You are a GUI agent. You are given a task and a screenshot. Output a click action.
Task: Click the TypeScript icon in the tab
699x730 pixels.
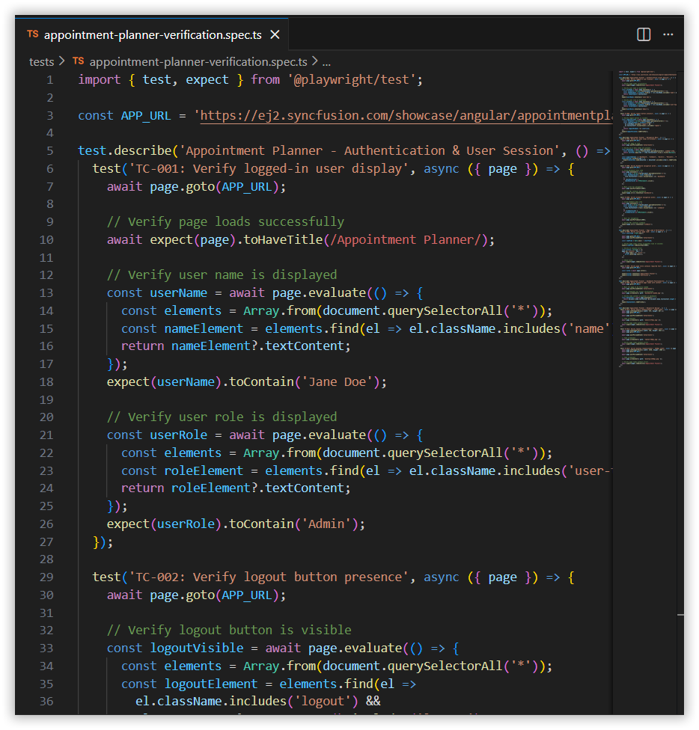33,34
